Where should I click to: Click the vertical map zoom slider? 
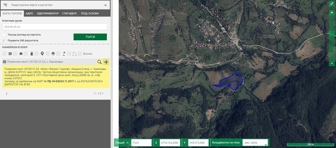pos(332,38)
